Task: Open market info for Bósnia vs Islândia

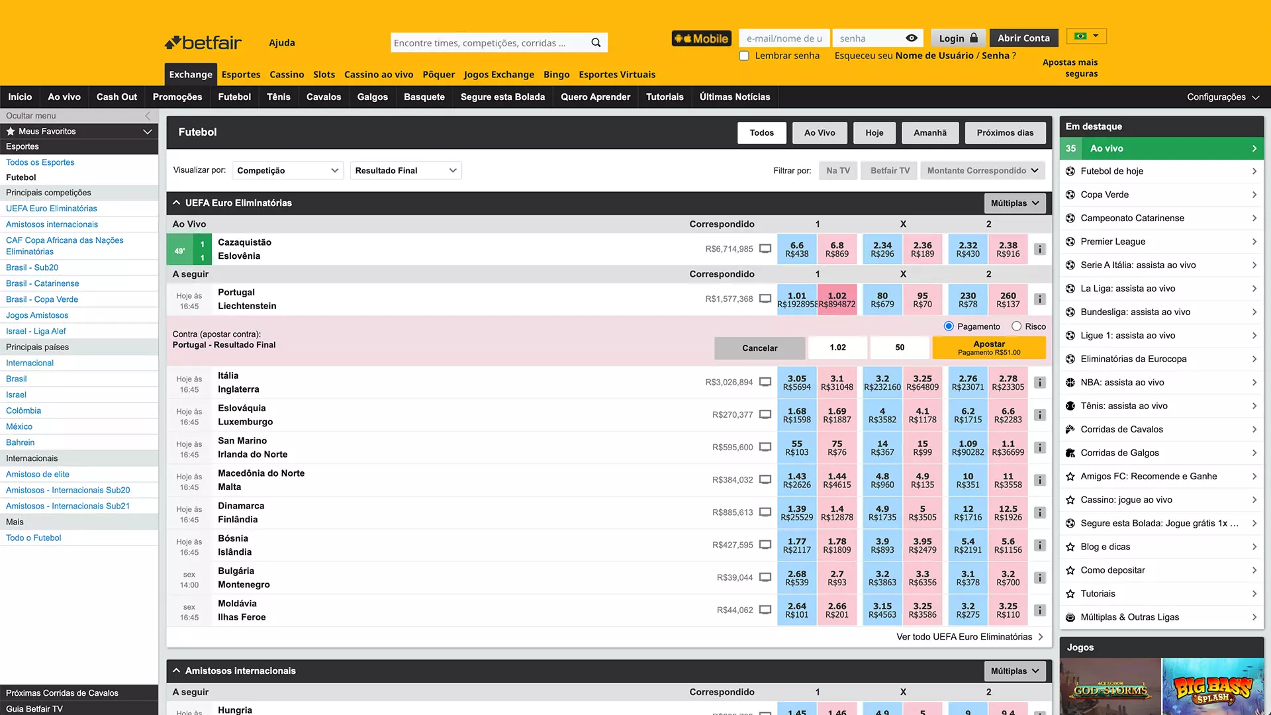Action: coord(1040,545)
